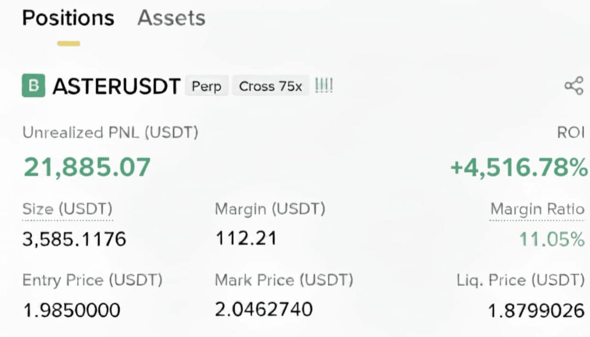Select the Positions tab

[68, 18]
